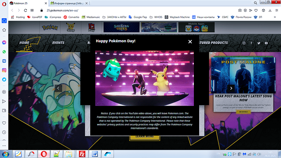Open FileZilla from taskbar
Viewport: 281px width, 158px height.
tap(82, 154)
